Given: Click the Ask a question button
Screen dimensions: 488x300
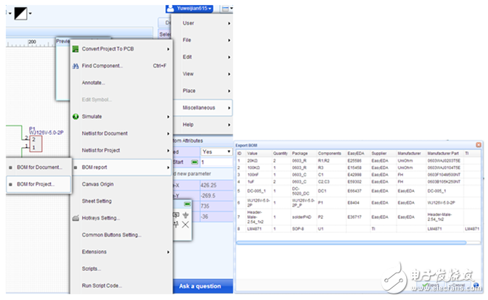Looking at the screenshot, I should 199,286.
